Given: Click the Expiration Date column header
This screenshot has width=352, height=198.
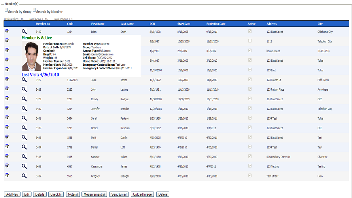Looking at the screenshot, I should pyautogui.click(x=216, y=24).
